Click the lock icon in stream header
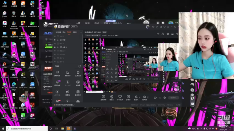The height and width of the screenshot is (131, 234). [163, 34]
